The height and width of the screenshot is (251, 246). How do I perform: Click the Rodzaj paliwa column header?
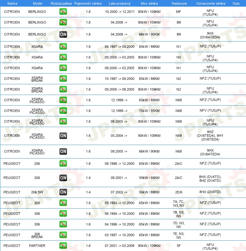pos(61,3)
